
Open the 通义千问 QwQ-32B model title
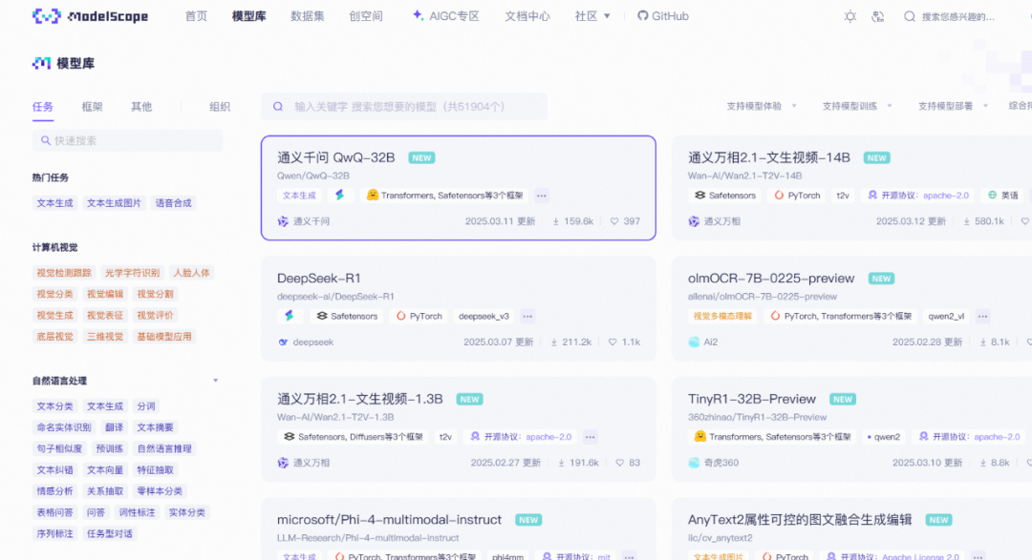335,157
